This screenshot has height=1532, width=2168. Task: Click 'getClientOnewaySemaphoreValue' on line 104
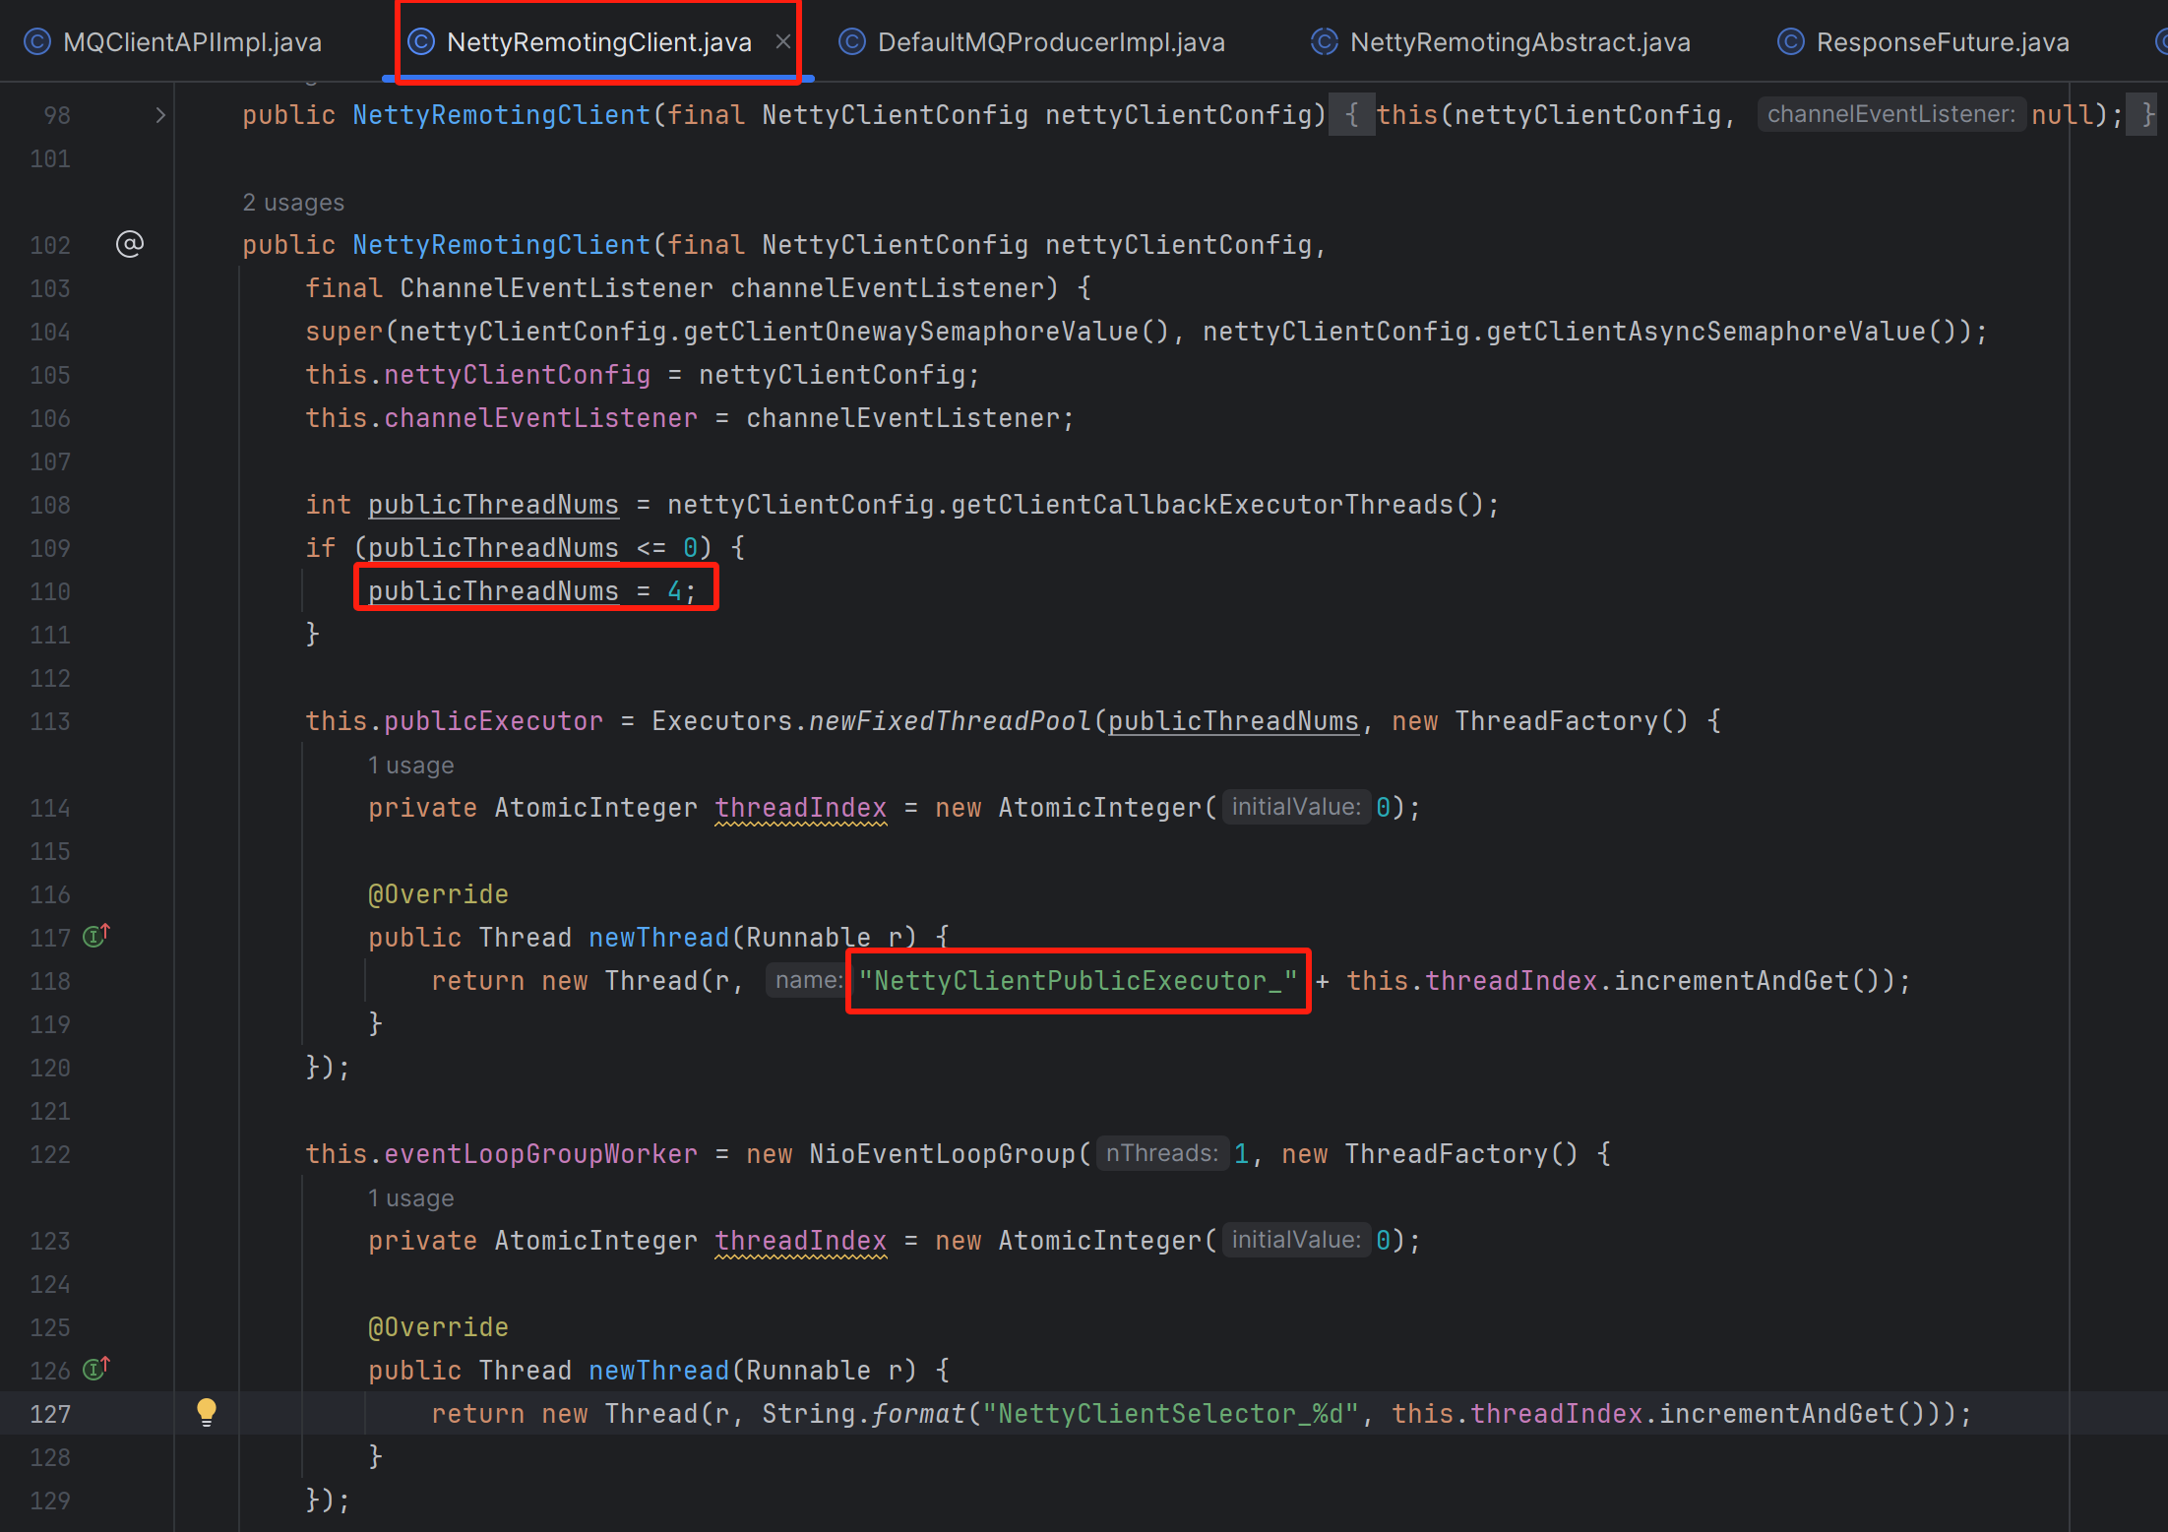(911, 332)
